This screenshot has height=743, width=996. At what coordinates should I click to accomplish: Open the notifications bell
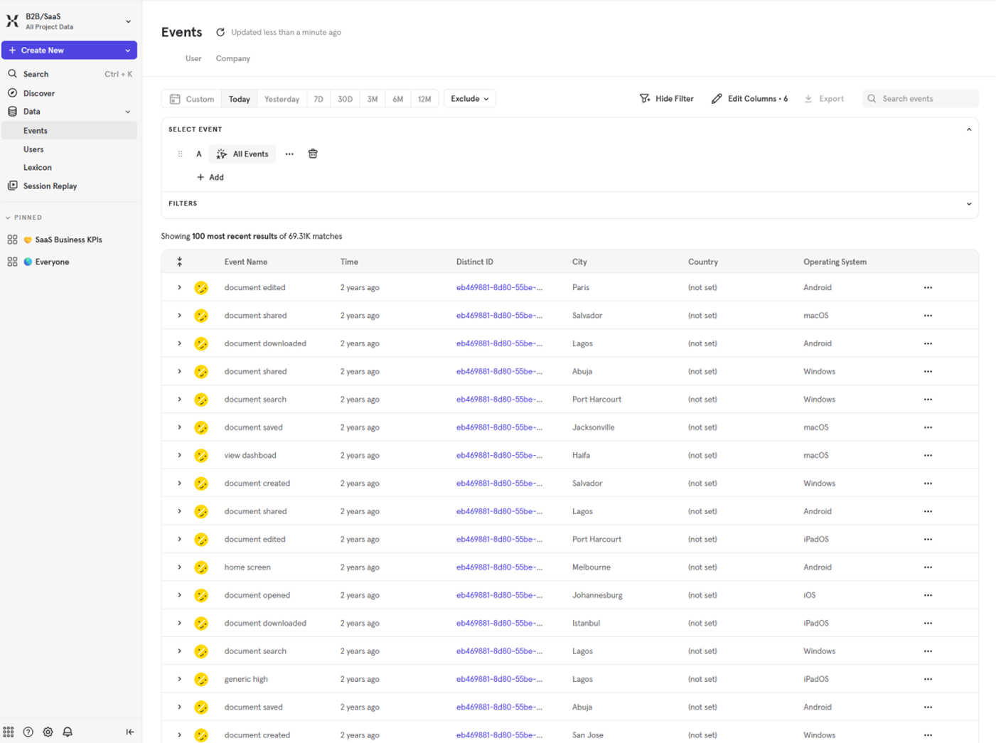coord(68,732)
